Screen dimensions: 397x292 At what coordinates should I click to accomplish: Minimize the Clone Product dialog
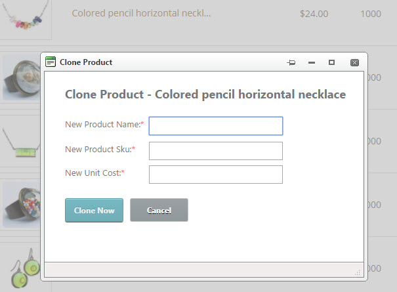(x=312, y=62)
